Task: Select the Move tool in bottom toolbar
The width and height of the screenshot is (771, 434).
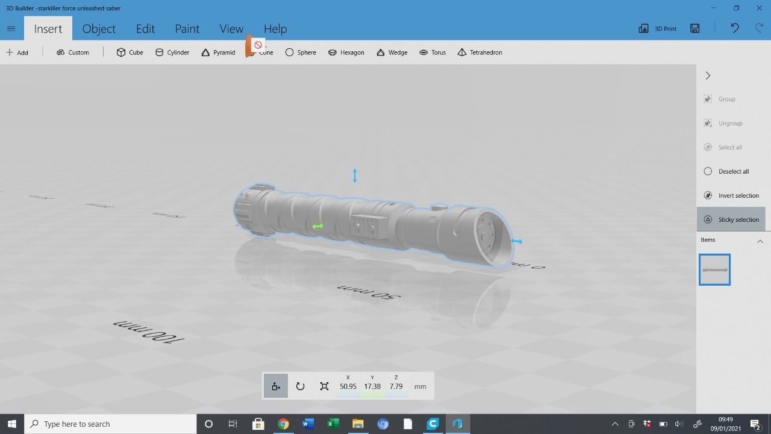Action: (275, 386)
